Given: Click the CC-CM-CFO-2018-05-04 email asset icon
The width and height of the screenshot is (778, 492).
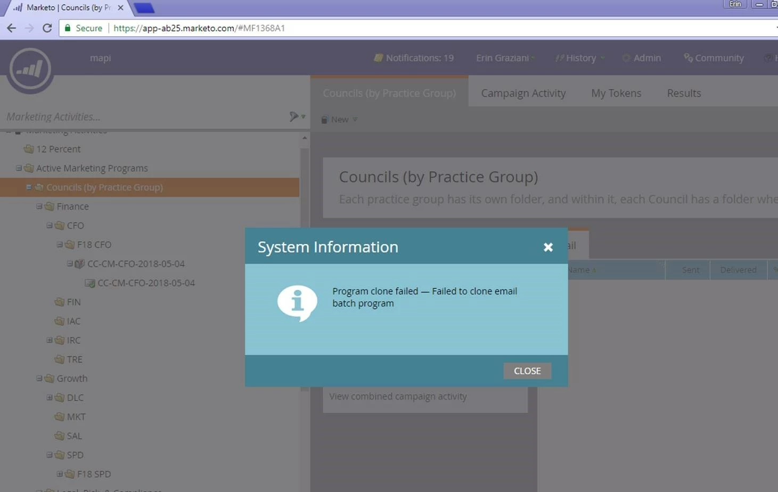Looking at the screenshot, I should (90, 283).
